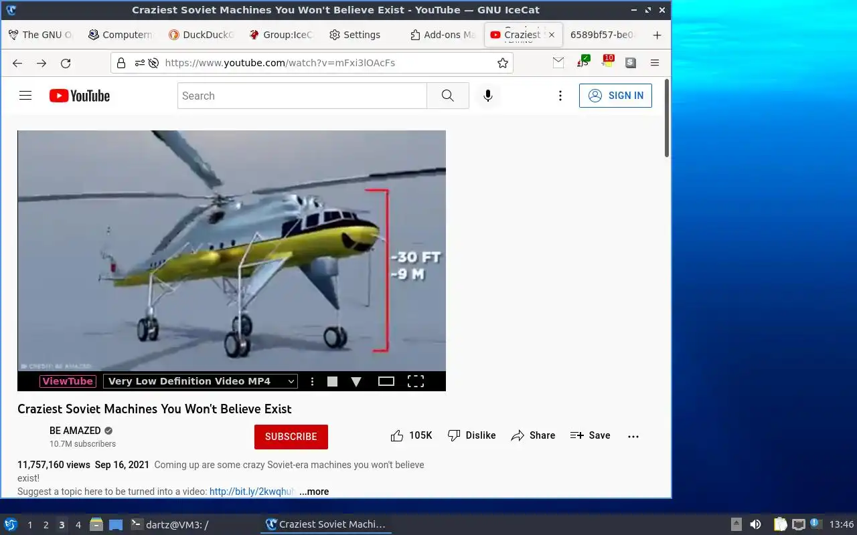This screenshot has height=535, width=857.
Task: Switch to the DuckDuckGo tab
Action: tap(201, 35)
